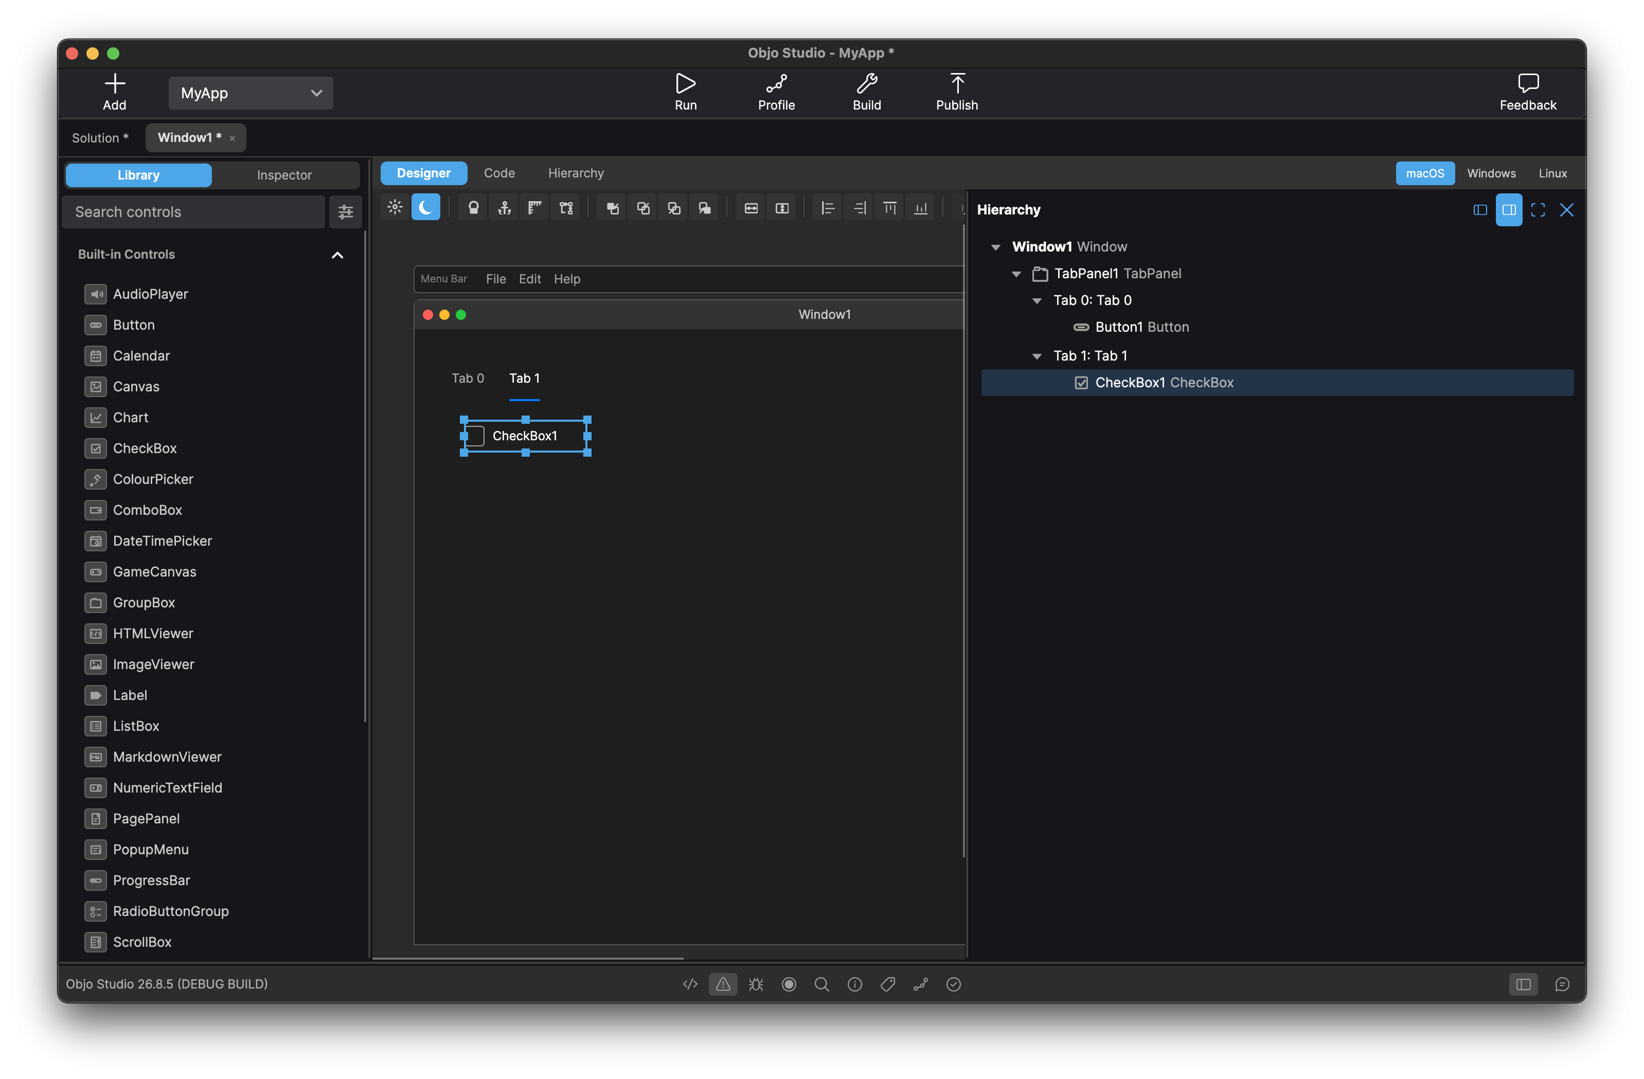Viewport: 1644px width, 1079px height.
Task: Collapse the Tab 1 tree node
Action: click(x=1037, y=356)
